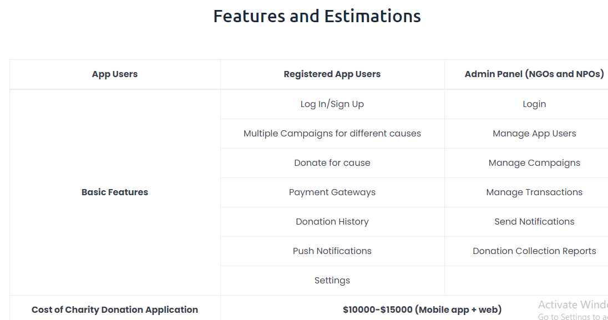This screenshot has height=320, width=608.
Task: Select the Manage Transactions entry
Action: click(x=534, y=192)
